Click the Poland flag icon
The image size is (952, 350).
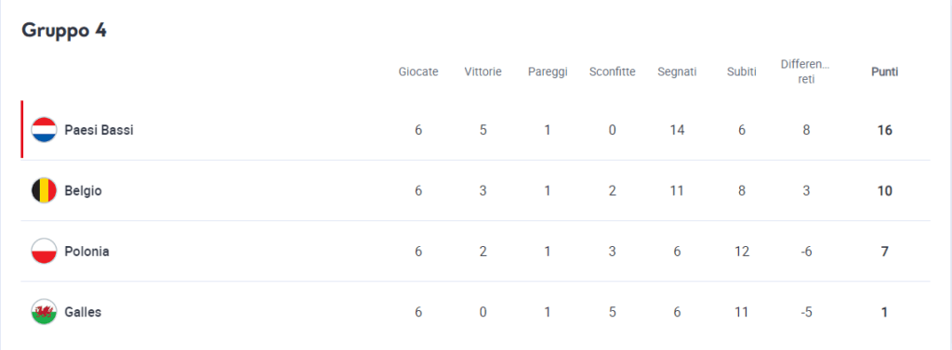44,251
